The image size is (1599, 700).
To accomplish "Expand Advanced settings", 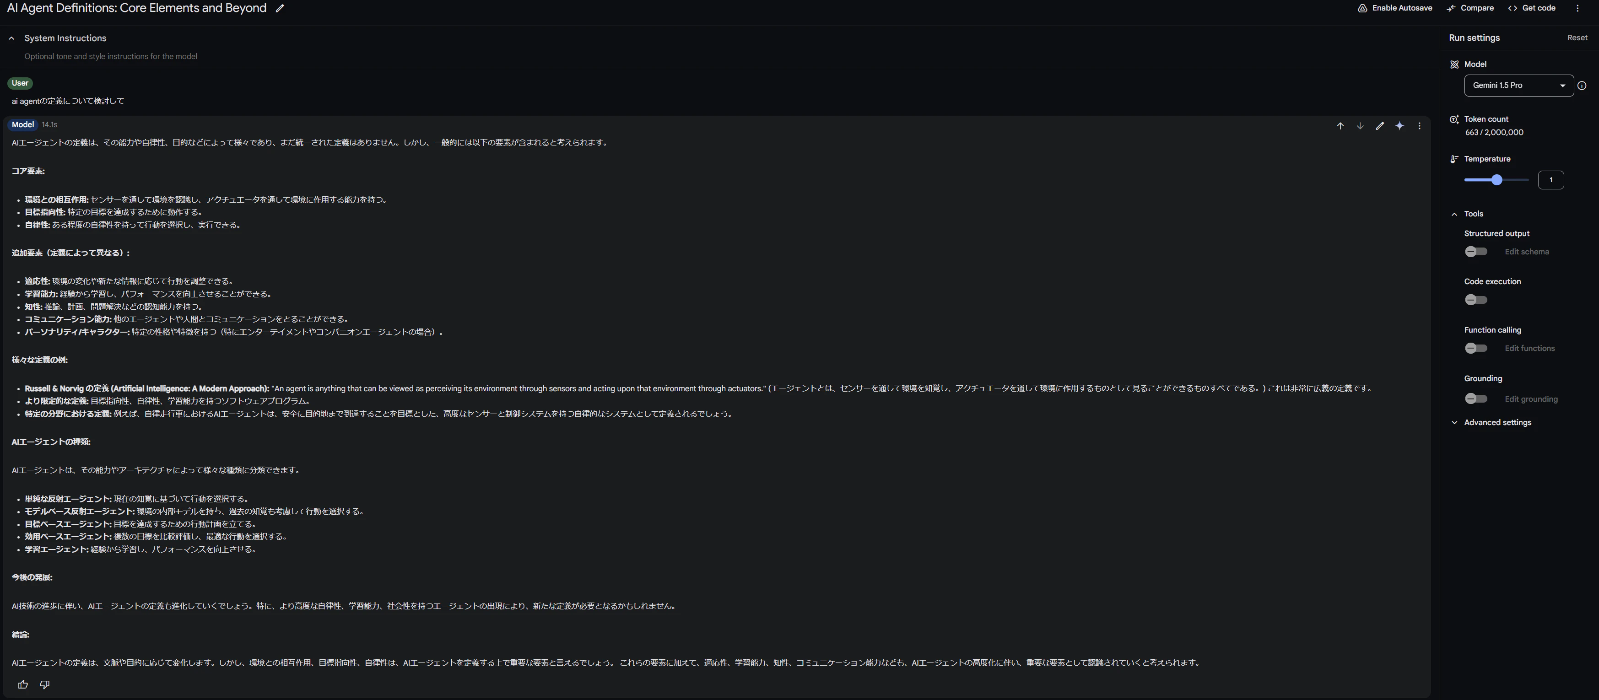I will pos(1497,423).
